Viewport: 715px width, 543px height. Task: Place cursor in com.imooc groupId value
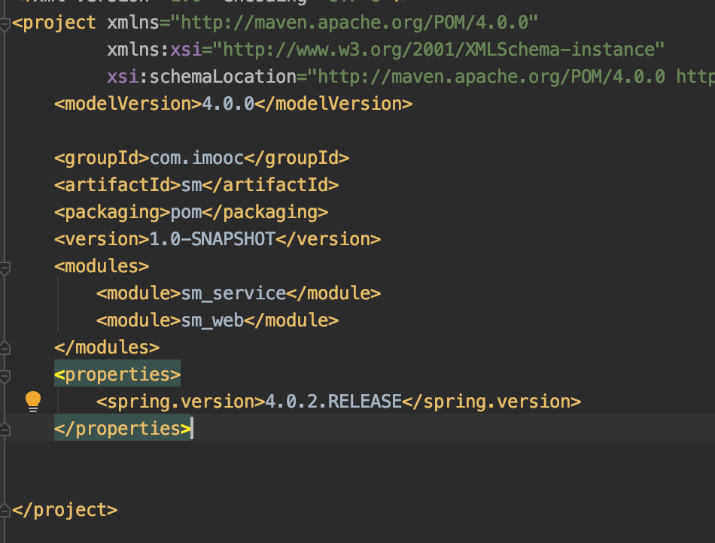click(197, 158)
